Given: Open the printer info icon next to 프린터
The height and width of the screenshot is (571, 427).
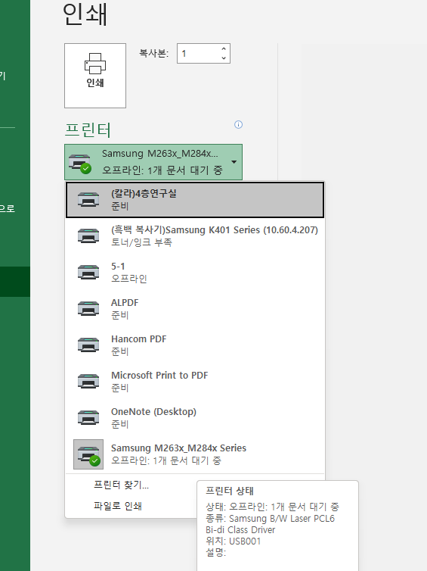Looking at the screenshot, I should (238, 124).
